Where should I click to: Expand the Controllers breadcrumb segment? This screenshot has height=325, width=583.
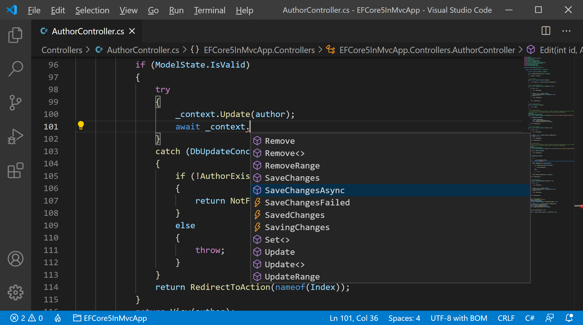point(62,50)
